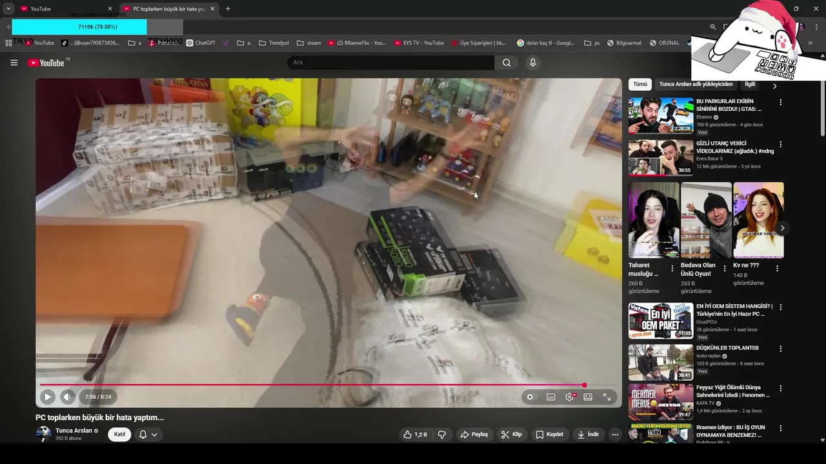This screenshot has width=826, height=464.
Task: Click the search magnifier button
Action: 507,63
